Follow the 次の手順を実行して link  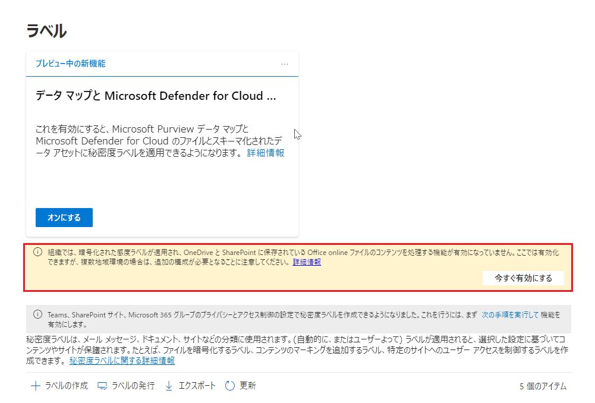[510, 314]
